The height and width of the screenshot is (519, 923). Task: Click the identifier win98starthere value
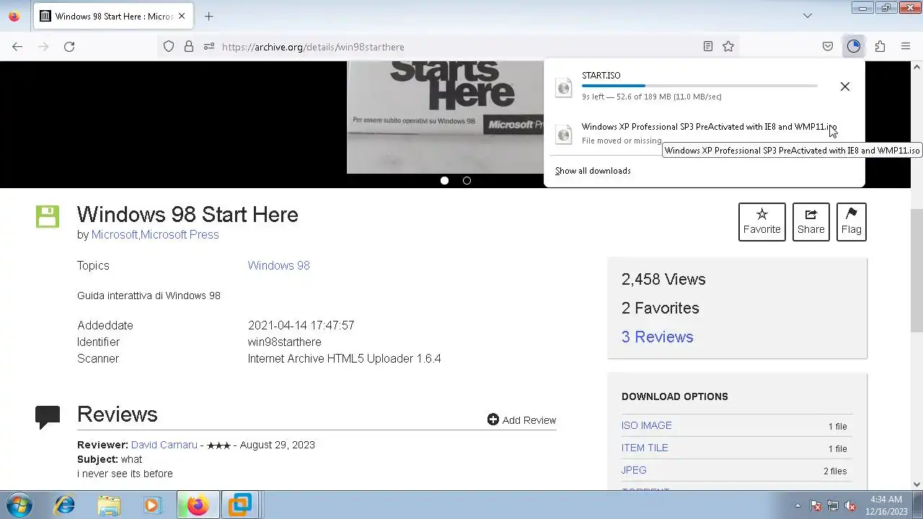point(284,342)
